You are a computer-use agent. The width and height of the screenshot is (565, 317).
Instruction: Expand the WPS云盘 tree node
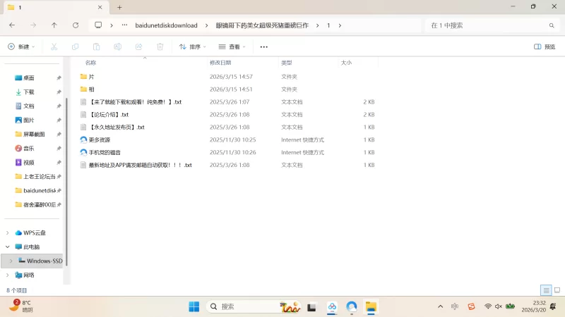click(8, 232)
